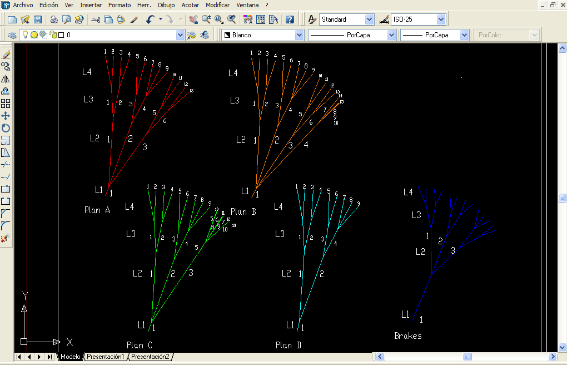Open a drawing file using Open icon
Viewport: 567px width, 365px height.
(x=25, y=19)
